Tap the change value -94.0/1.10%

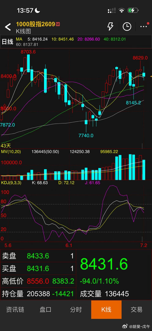tap(99, 281)
